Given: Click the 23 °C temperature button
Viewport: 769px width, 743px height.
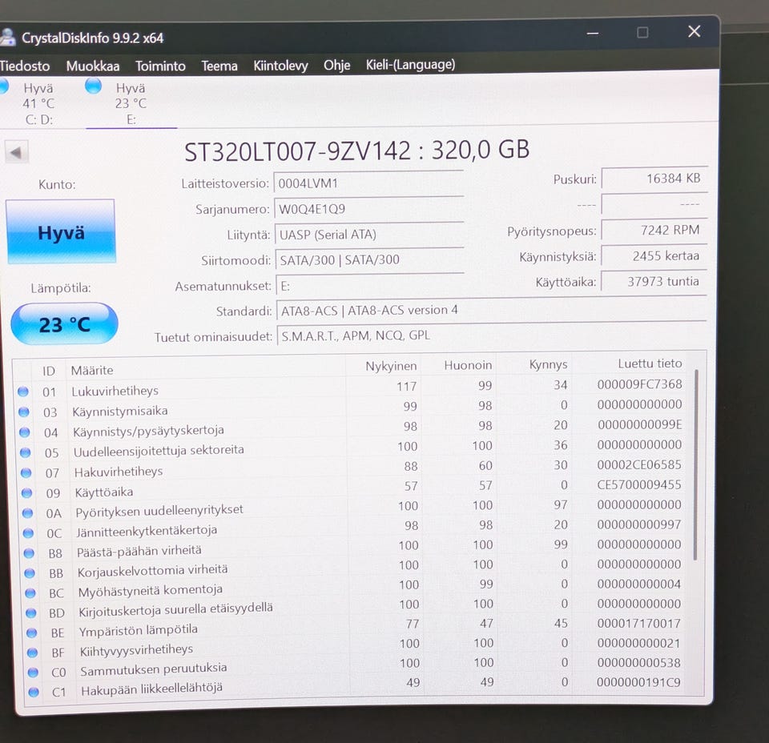Looking at the screenshot, I should (x=64, y=324).
